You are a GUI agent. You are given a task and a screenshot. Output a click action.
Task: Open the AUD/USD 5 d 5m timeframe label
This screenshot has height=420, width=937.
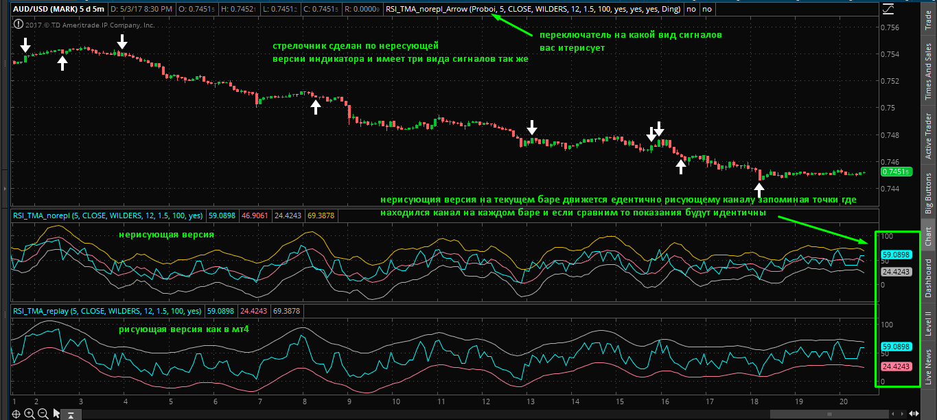coord(55,10)
